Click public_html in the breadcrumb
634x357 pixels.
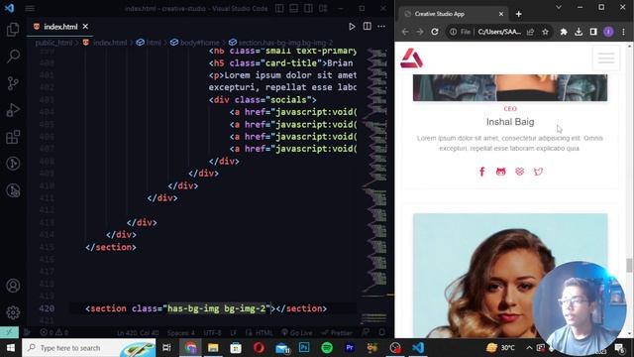(53, 43)
